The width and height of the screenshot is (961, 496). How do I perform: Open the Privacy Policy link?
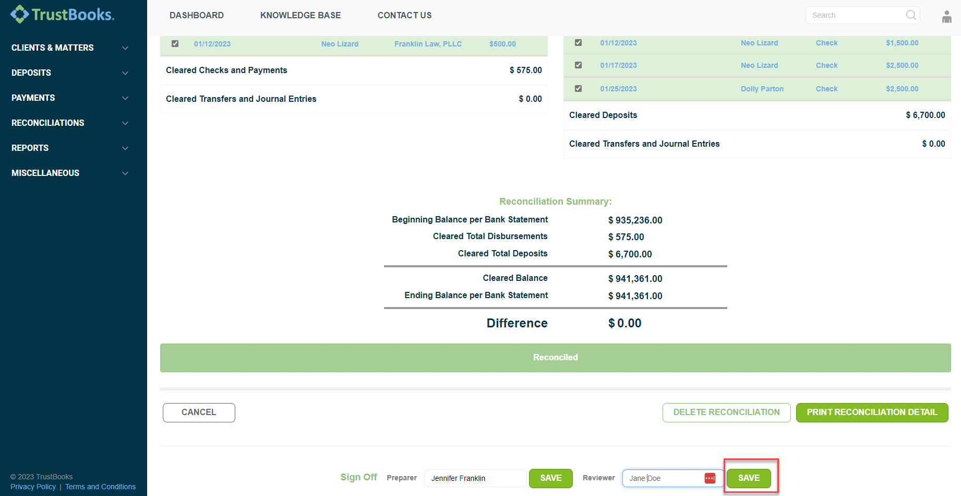(33, 487)
